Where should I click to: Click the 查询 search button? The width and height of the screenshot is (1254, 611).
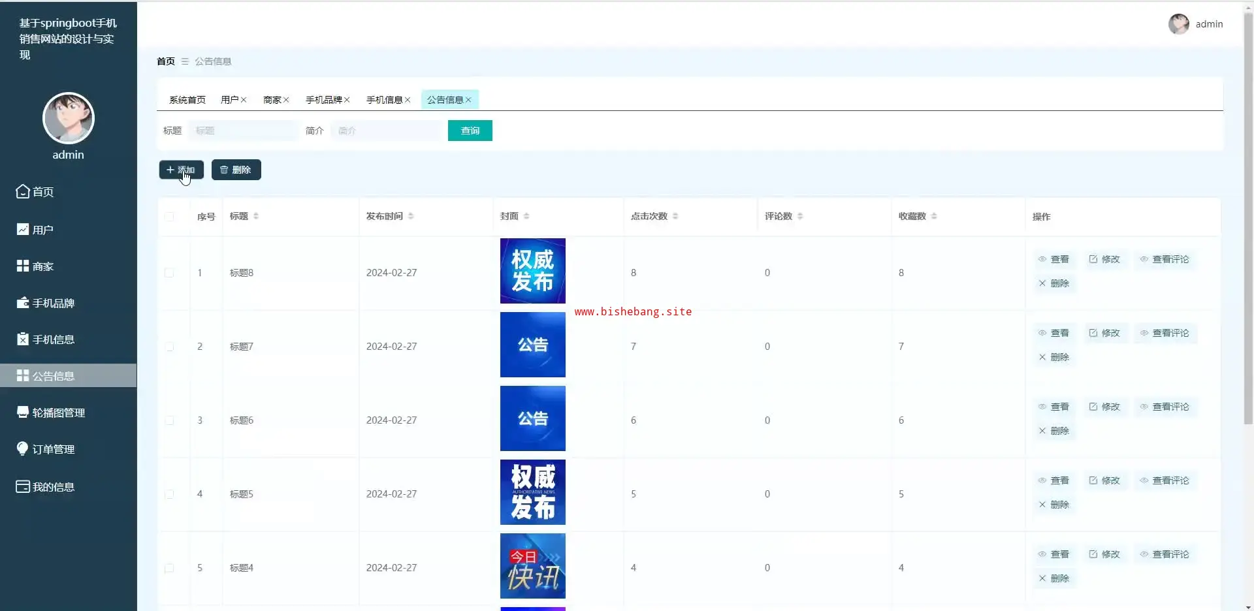(x=470, y=131)
